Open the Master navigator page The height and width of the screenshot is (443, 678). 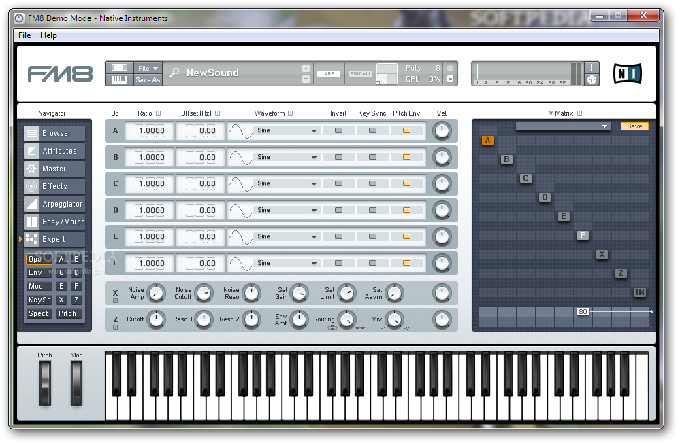pos(54,169)
